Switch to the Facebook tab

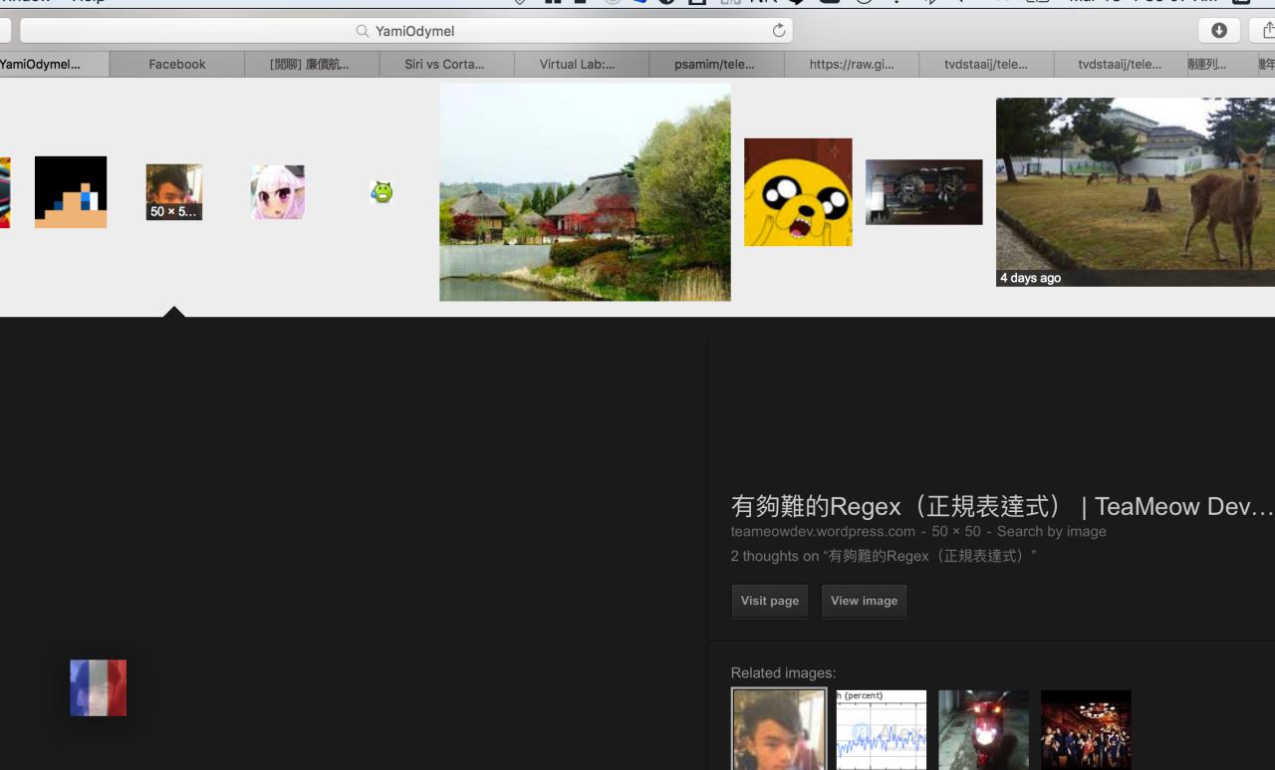point(177,64)
